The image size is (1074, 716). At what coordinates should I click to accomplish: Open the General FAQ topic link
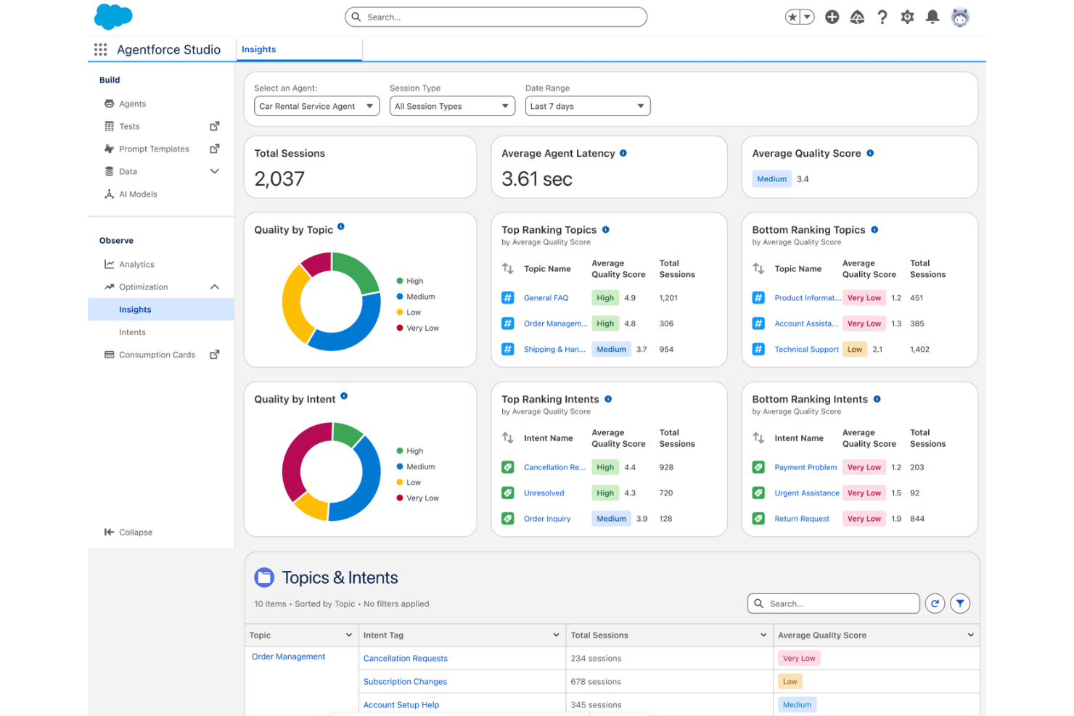[x=546, y=297]
